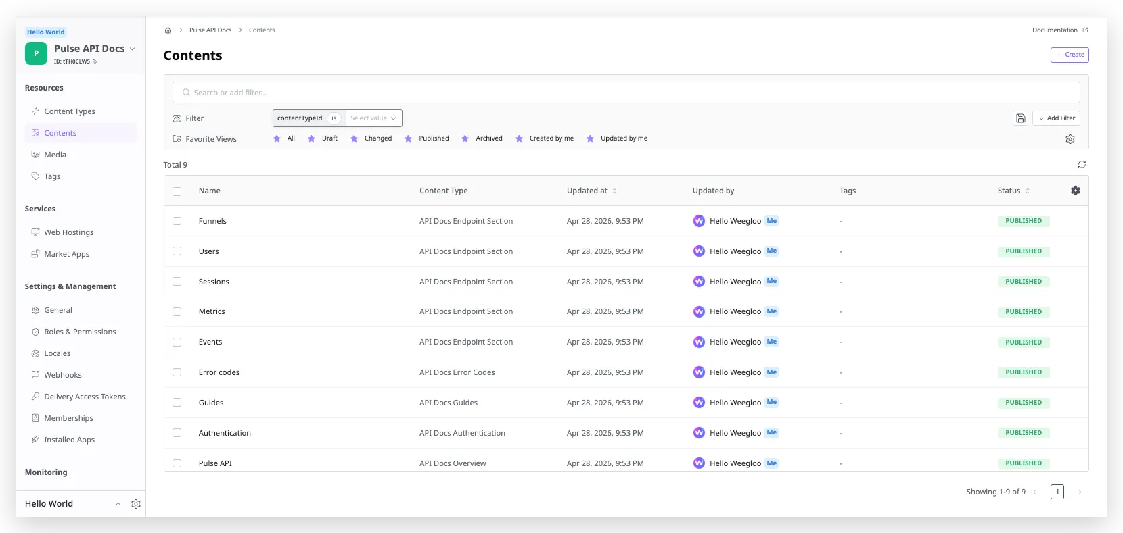Check the Metrics row checkbox
Image resolution: width=1123 pixels, height=533 pixels.
point(177,311)
